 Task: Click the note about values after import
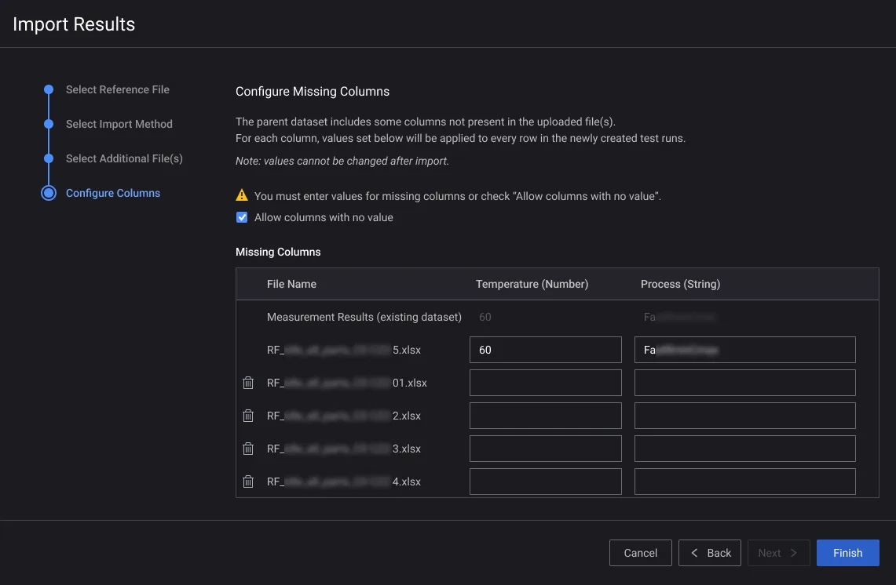tap(342, 161)
